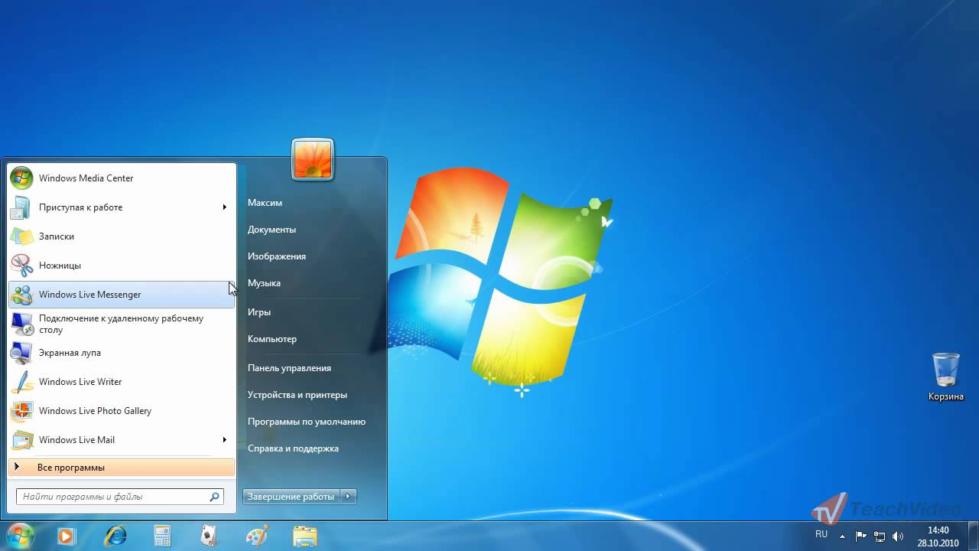Click the Action Center flag tray icon

point(861,536)
